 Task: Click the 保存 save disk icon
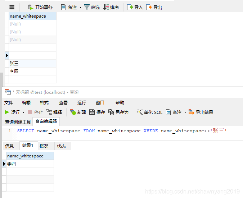(x=92, y=112)
